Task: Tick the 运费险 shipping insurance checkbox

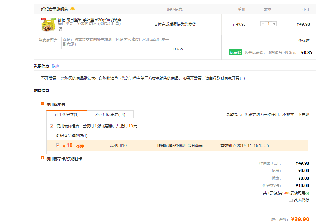Action: click(x=223, y=53)
